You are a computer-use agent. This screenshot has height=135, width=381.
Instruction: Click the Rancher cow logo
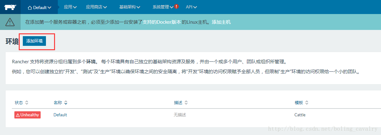(10, 7)
